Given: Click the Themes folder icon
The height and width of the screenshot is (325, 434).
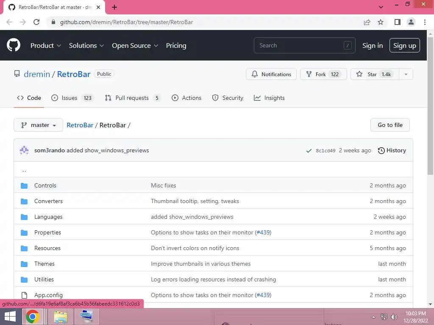Looking at the screenshot, I should point(24,264).
